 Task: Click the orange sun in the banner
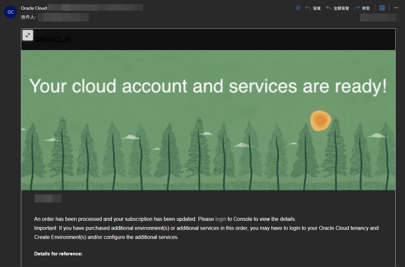coord(320,120)
